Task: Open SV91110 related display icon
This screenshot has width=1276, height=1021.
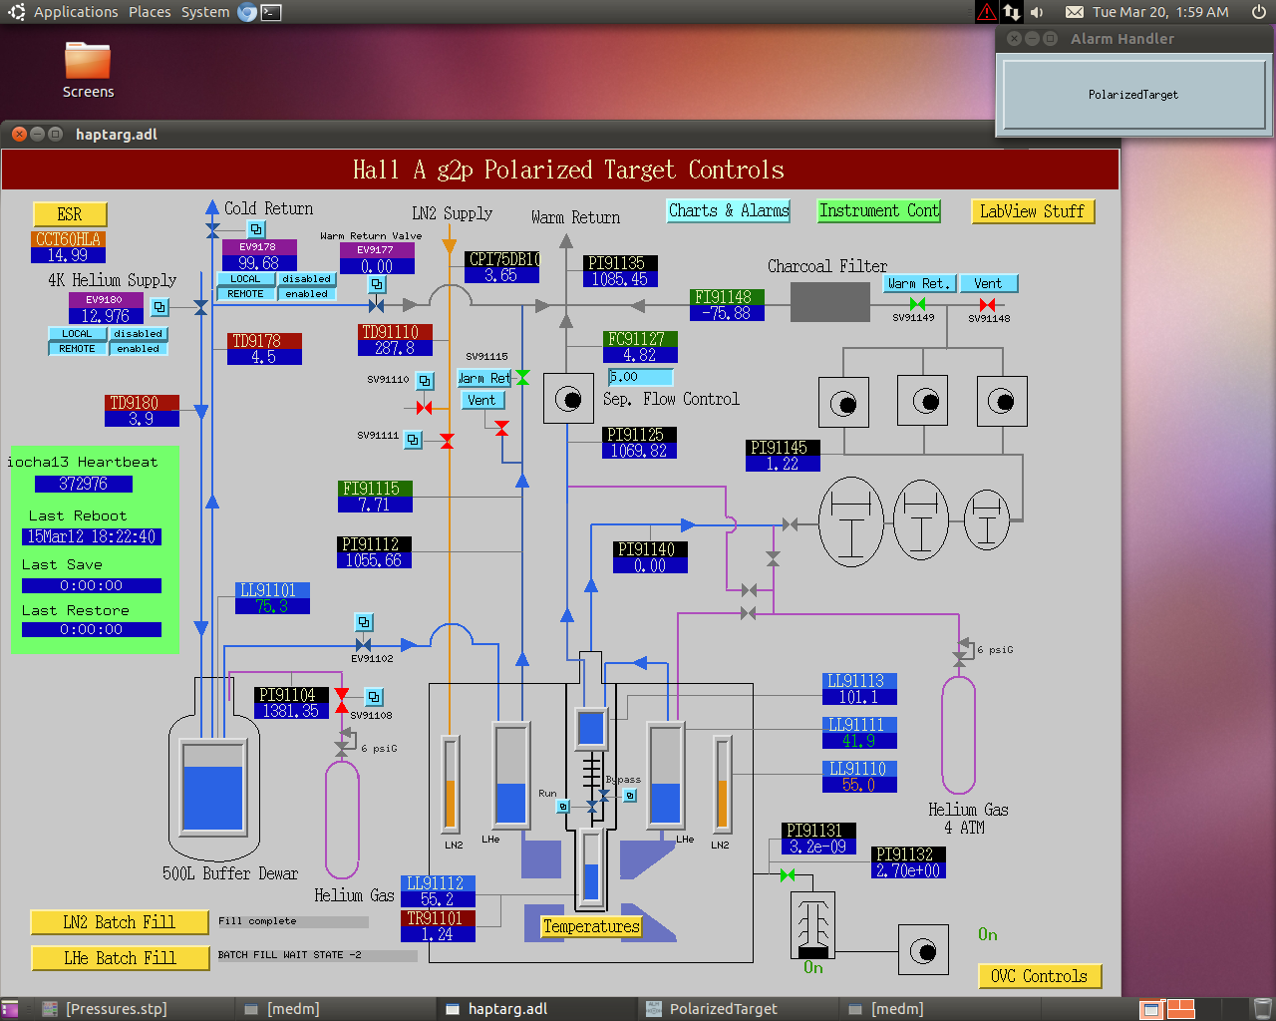Action: click(425, 381)
